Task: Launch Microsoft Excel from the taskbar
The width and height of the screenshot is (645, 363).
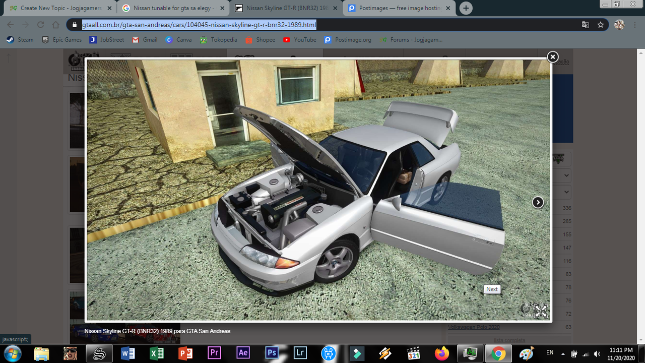Action: click(157, 353)
